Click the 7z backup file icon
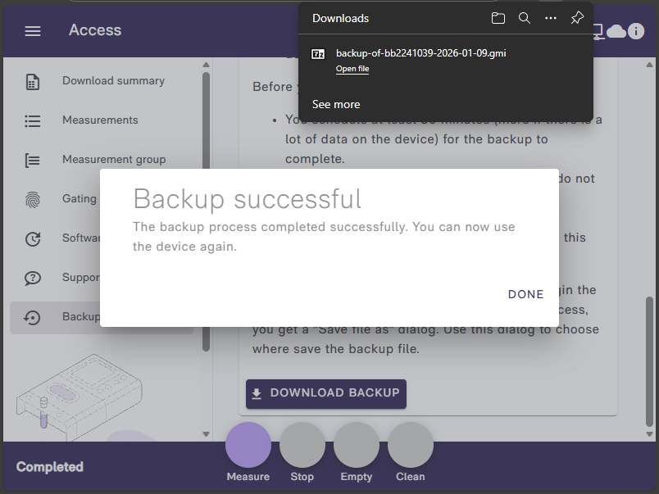Image resolution: width=659 pixels, height=494 pixels. point(318,54)
